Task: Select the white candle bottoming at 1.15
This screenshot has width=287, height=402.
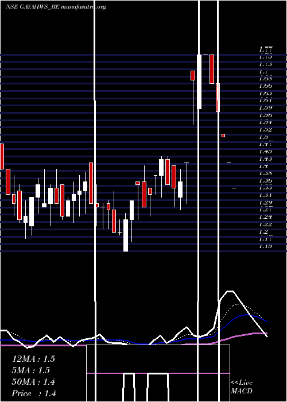Action: coord(126,235)
